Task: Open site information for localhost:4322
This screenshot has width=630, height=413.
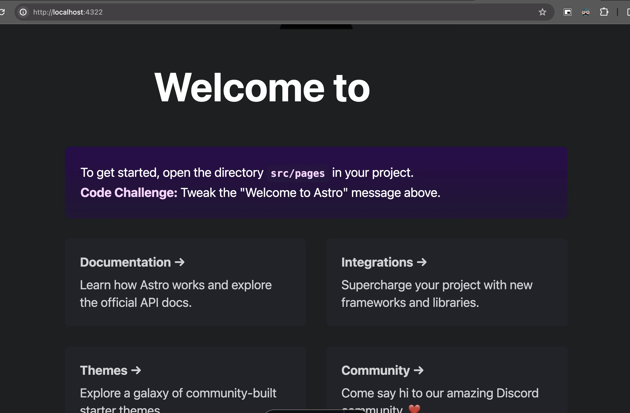Action: click(23, 12)
